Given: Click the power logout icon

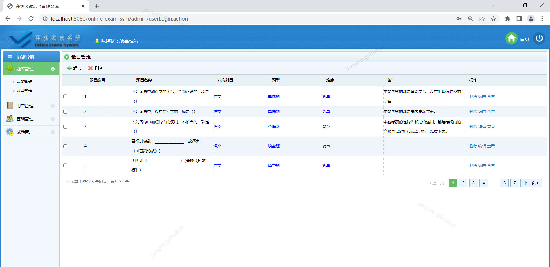Looking at the screenshot, I should [539, 38].
